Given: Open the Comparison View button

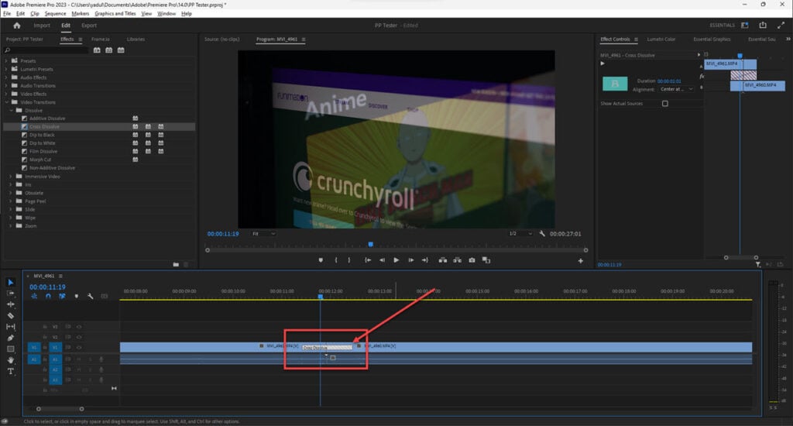Looking at the screenshot, I should pos(486,260).
